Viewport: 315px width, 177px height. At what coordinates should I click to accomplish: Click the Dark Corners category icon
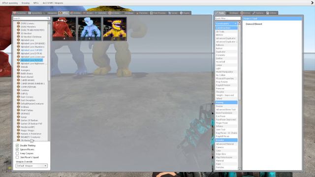click(18, 97)
